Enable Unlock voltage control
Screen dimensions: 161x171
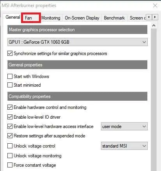coord(10,146)
